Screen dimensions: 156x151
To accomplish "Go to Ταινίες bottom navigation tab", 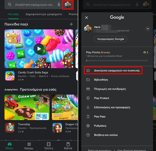I will (x=49, y=146).
